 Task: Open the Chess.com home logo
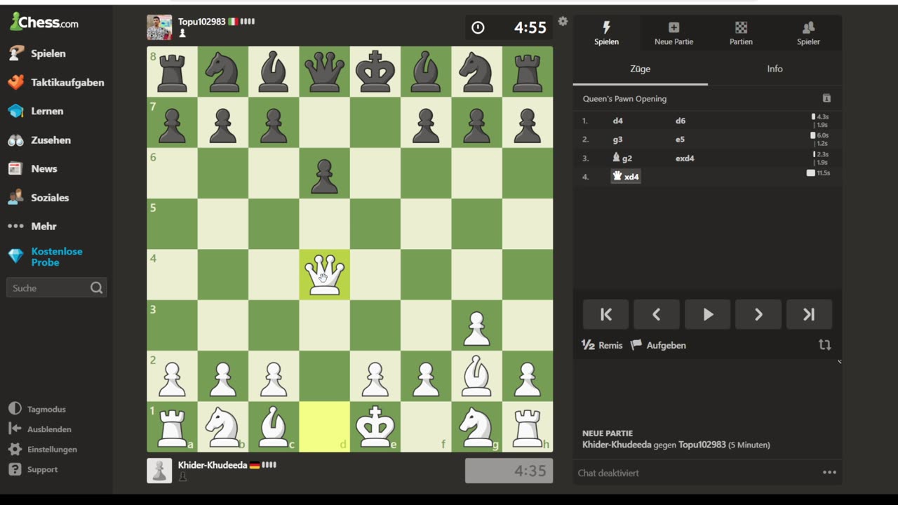[x=43, y=22]
